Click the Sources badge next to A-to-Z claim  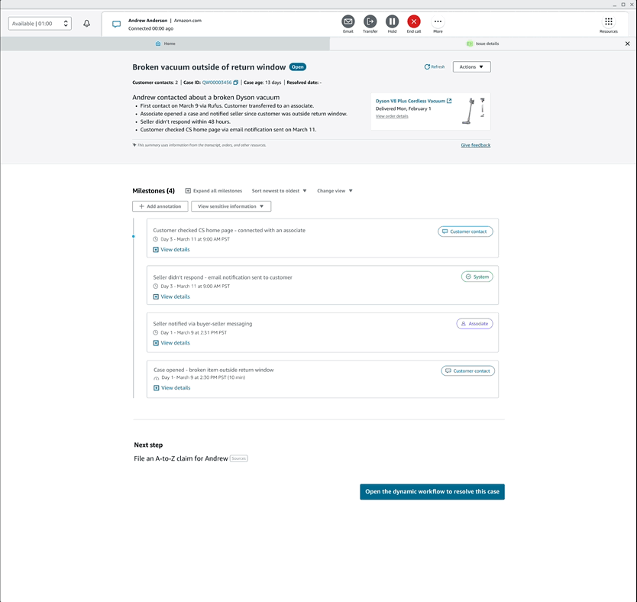[239, 458]
